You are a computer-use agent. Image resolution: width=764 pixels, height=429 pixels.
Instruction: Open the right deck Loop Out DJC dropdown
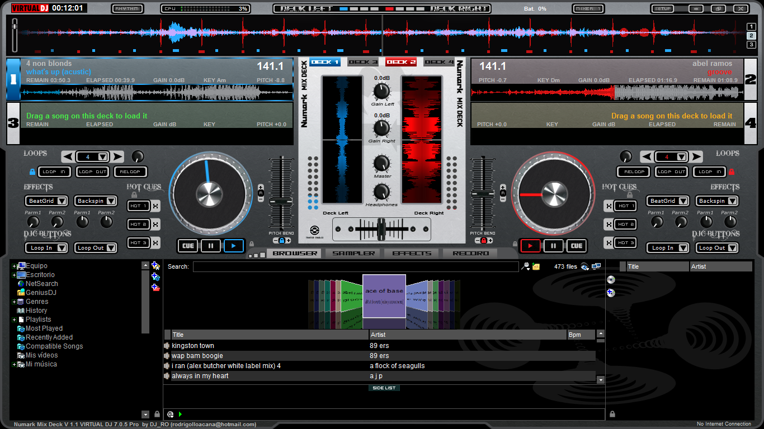coord(732,248)
